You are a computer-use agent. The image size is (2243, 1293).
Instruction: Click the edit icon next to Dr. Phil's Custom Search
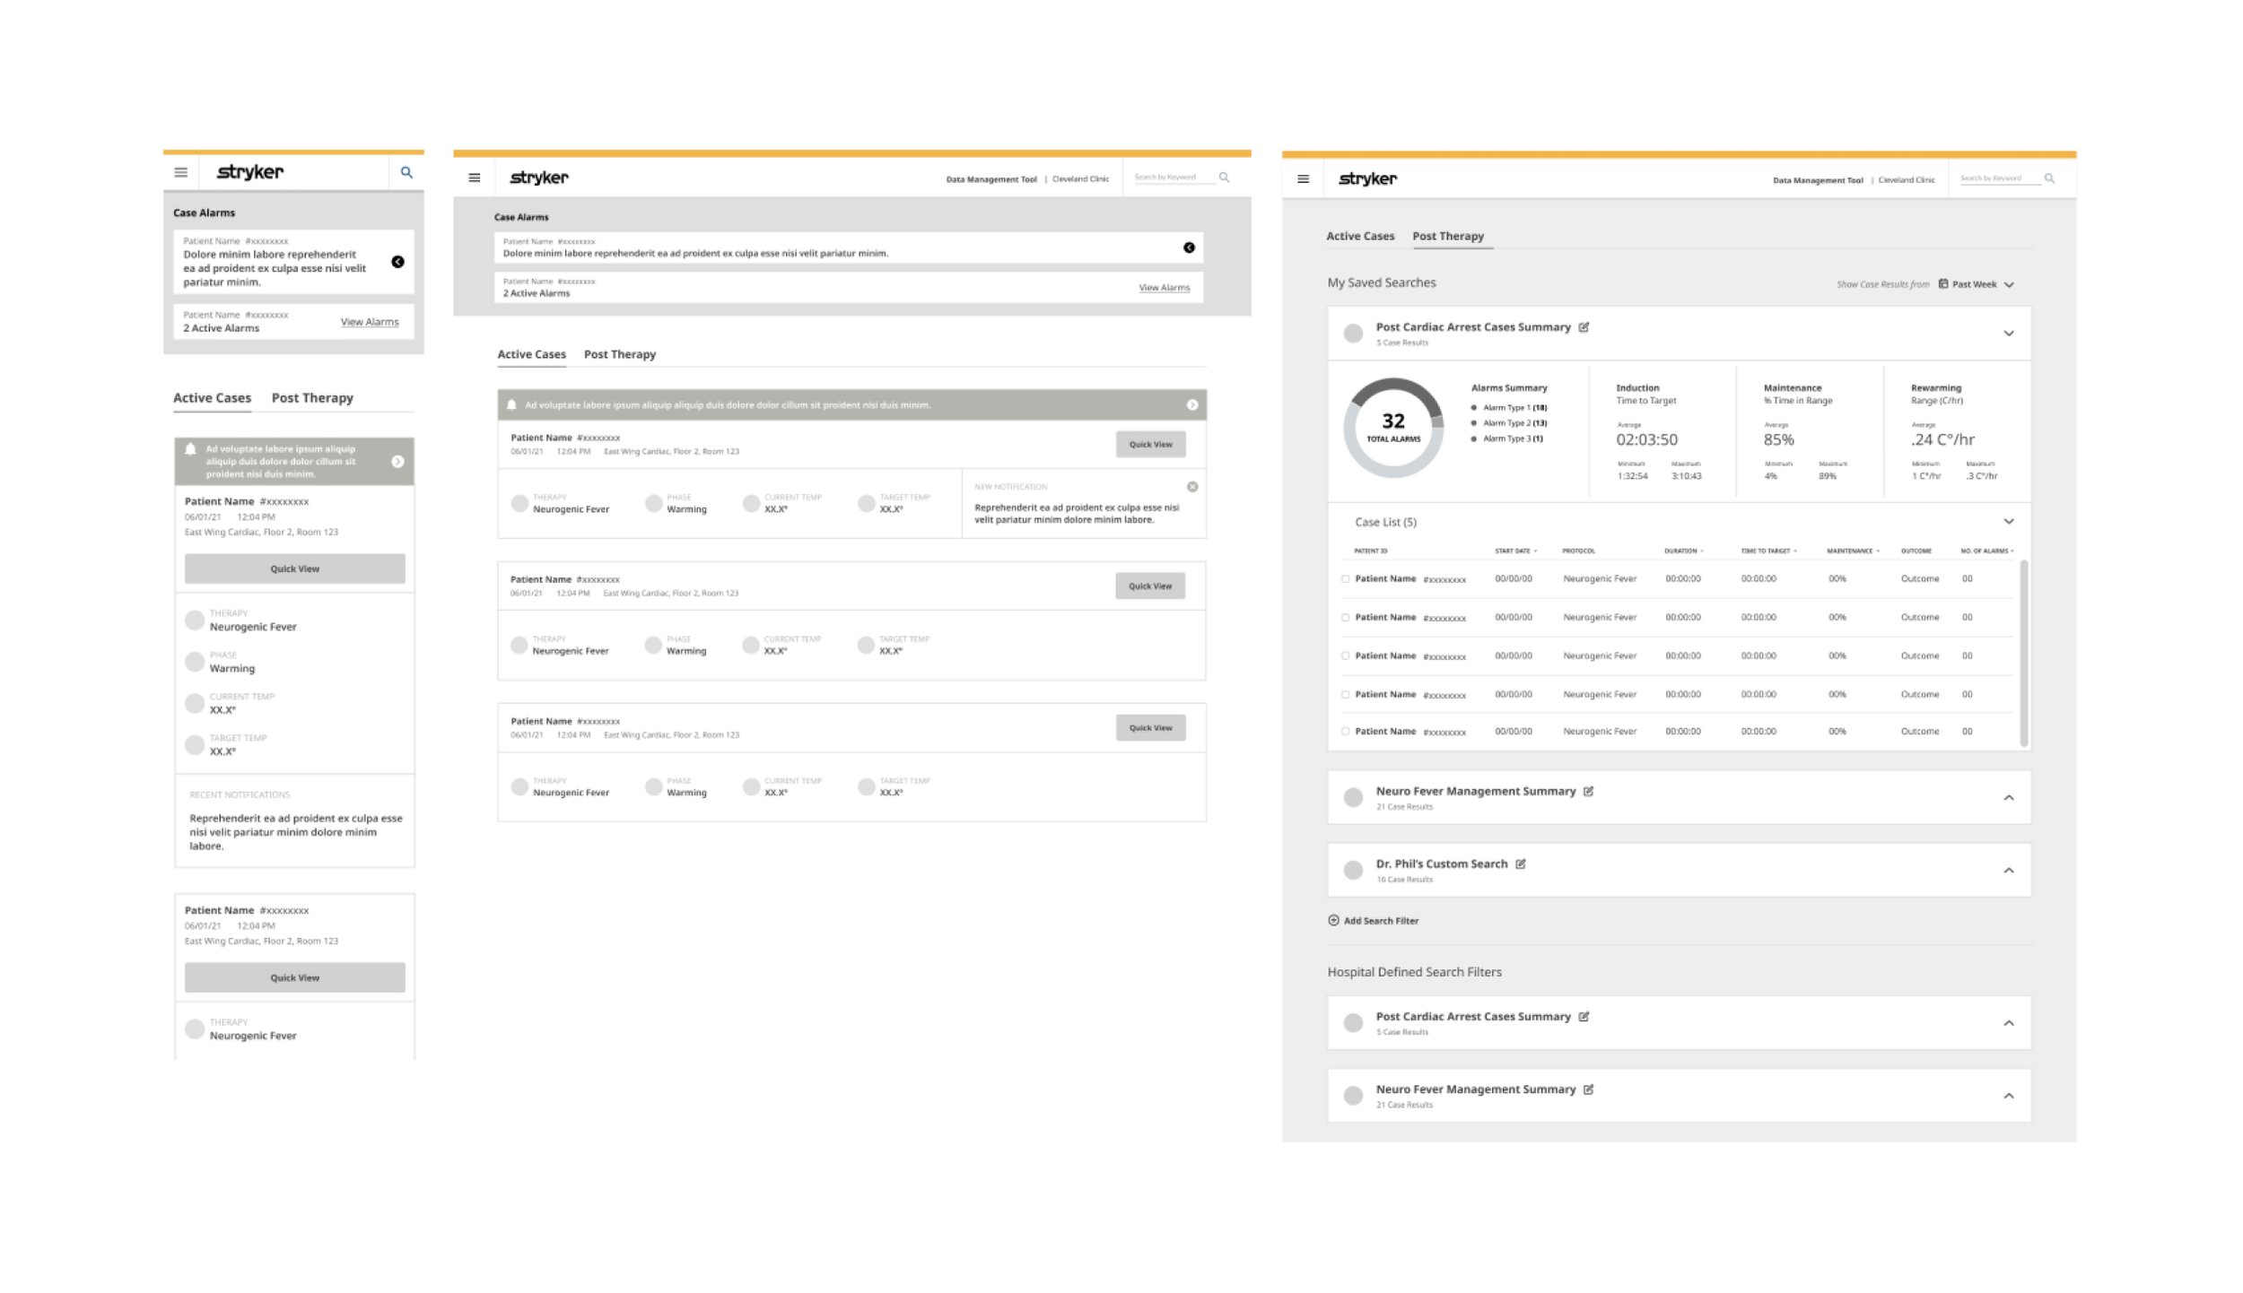1521,863
